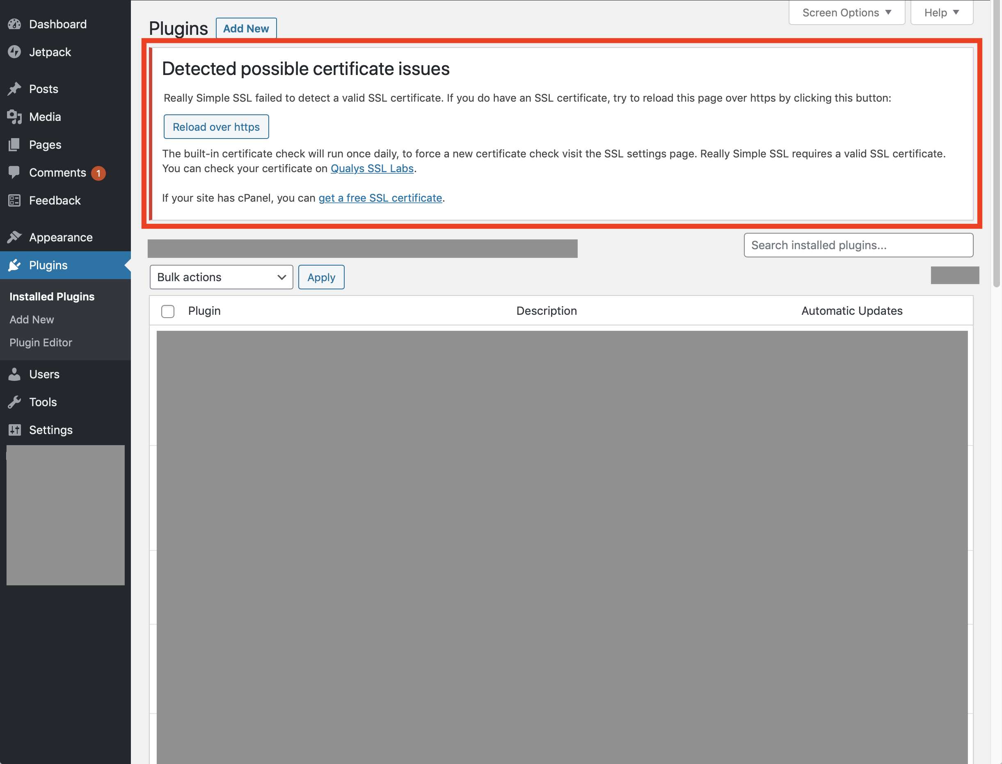Viewport: 1002px width, 764px height.
Task: Click the Jetpack lightning icon
Action: click(14, 52)
